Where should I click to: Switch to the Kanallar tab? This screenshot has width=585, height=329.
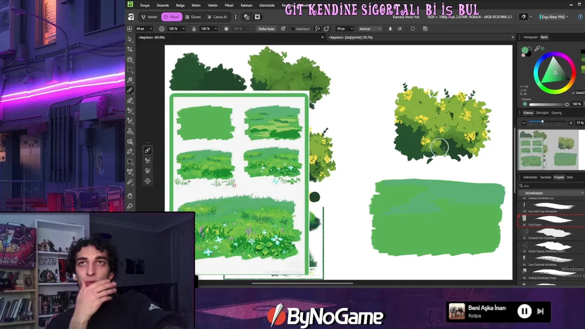pos(546,177)
